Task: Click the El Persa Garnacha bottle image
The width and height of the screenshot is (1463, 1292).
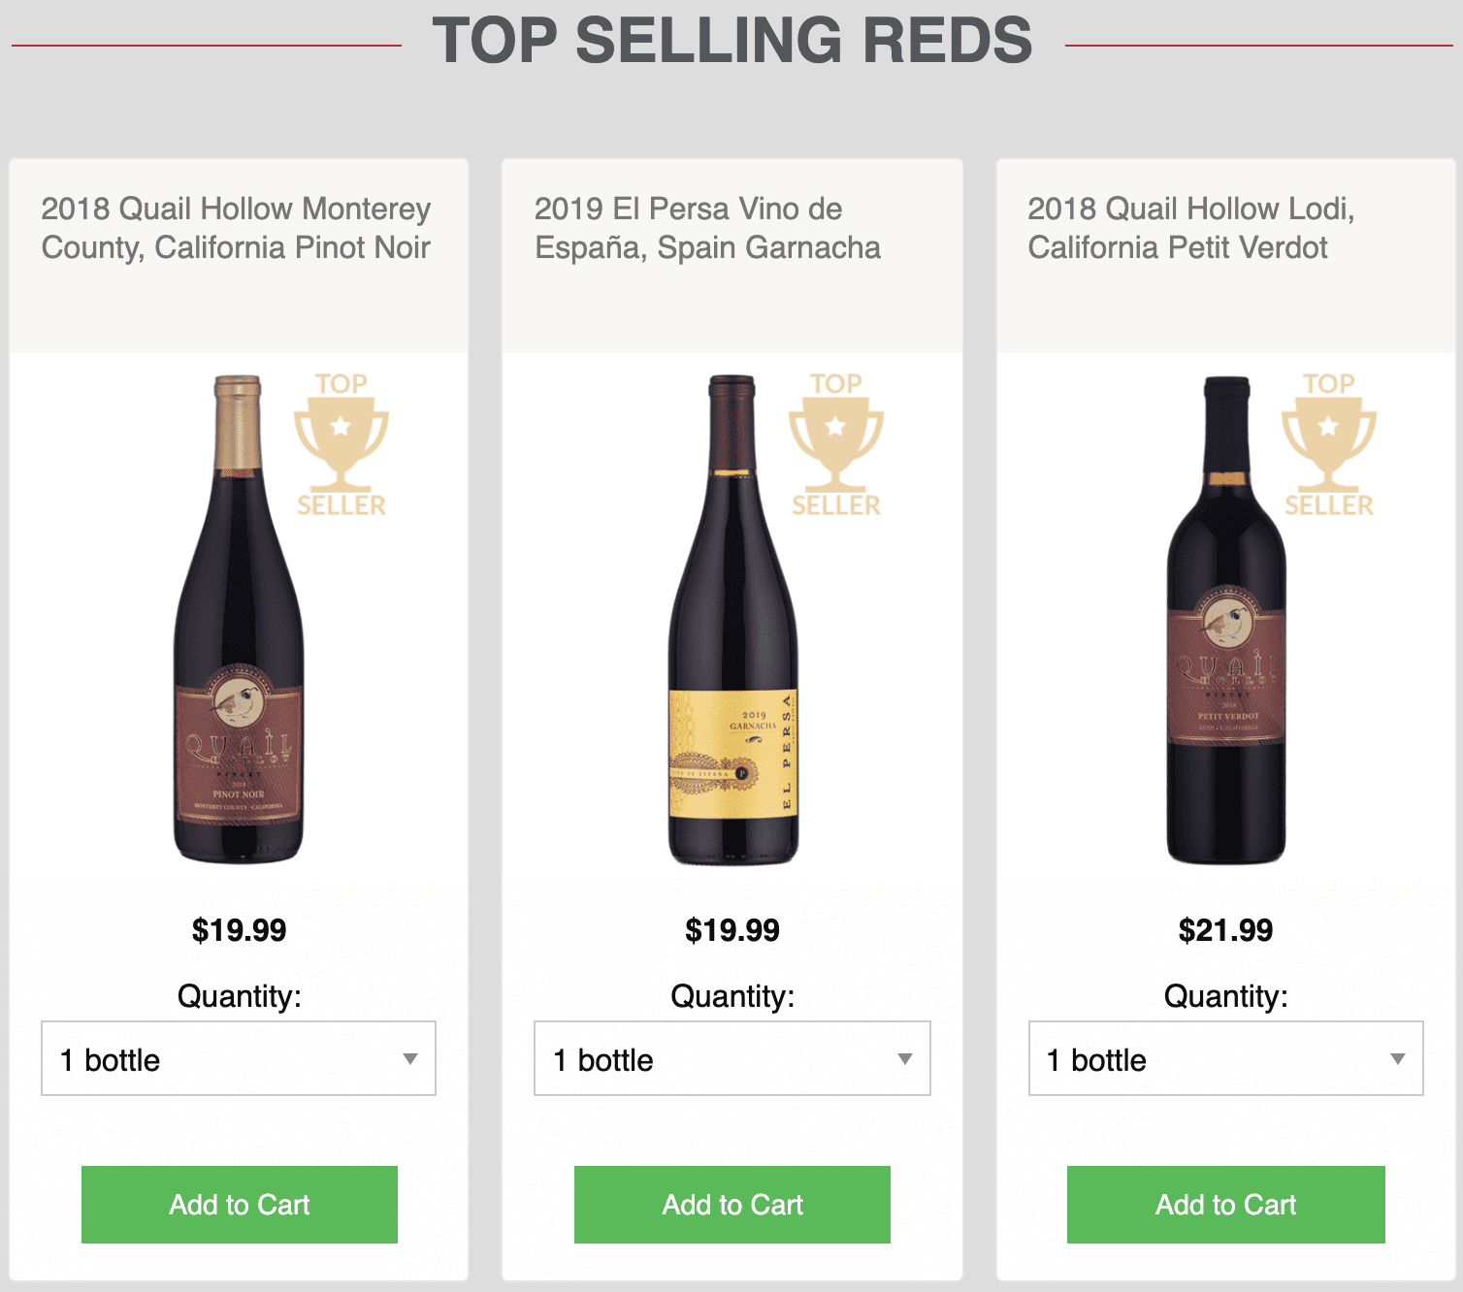Action: [731, 630]
